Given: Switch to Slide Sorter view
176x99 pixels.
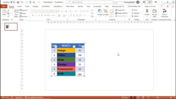Looking at the screenshot, I should click(138, 97).
